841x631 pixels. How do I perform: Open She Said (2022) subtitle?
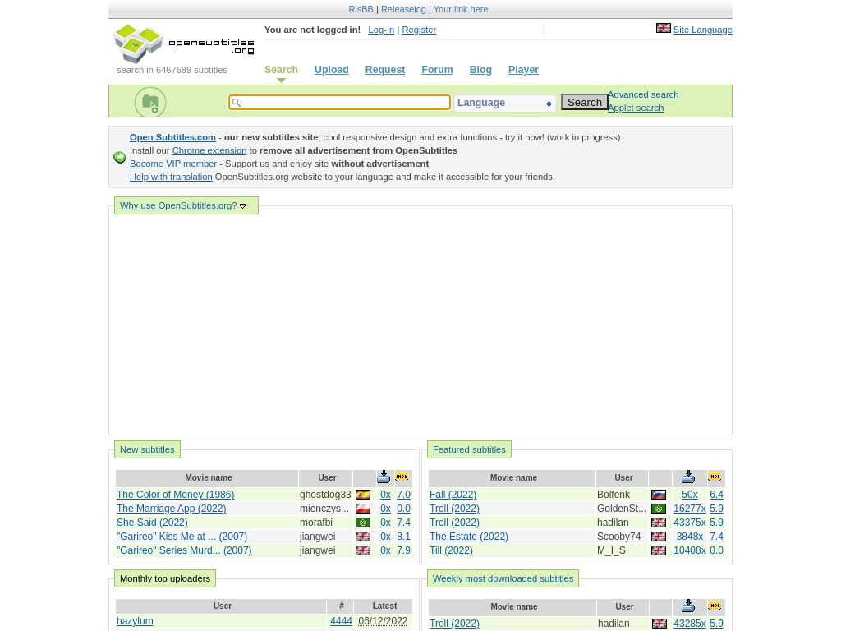pos(152,523)
